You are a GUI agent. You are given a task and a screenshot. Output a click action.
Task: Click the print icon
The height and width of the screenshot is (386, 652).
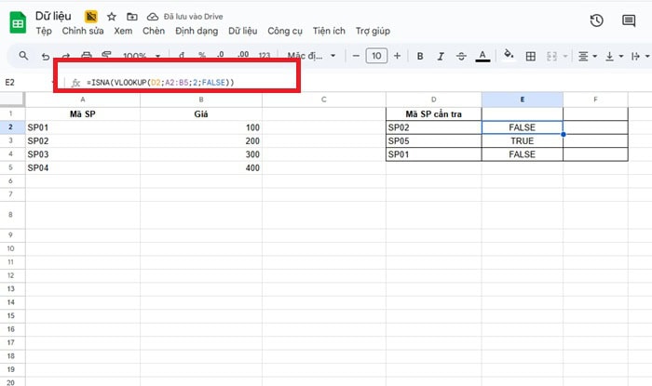pyautogui.click(x=87, y=56)
